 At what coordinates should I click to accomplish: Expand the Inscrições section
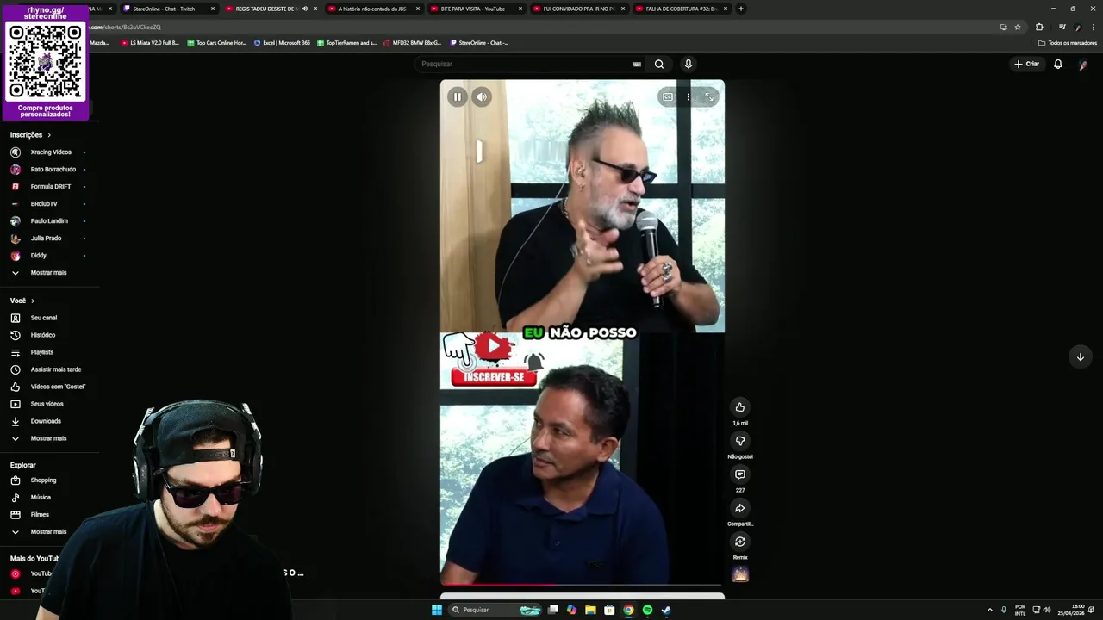(31, 135)
